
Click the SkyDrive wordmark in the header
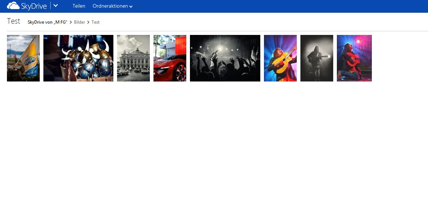click(x=34, y=6)
